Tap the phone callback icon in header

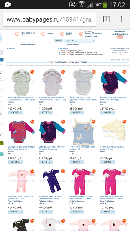tap(17, 34)
